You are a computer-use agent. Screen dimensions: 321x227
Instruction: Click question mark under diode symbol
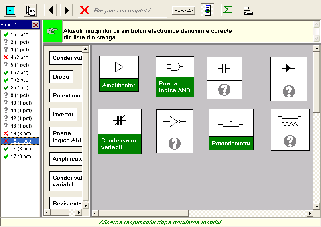coord(289,91)
